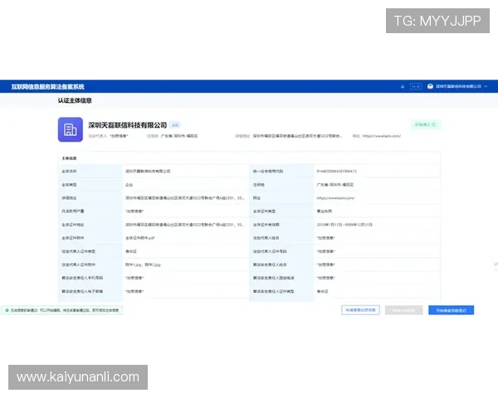The image size is (498, 398).
Task: Click the company name value in 主体名称 row
Action: point(148,172)
